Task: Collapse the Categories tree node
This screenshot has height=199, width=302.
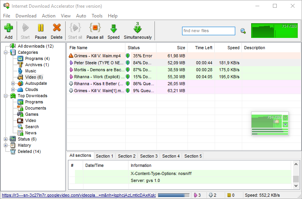Action: pyautogui.click(x=6, y=52)
